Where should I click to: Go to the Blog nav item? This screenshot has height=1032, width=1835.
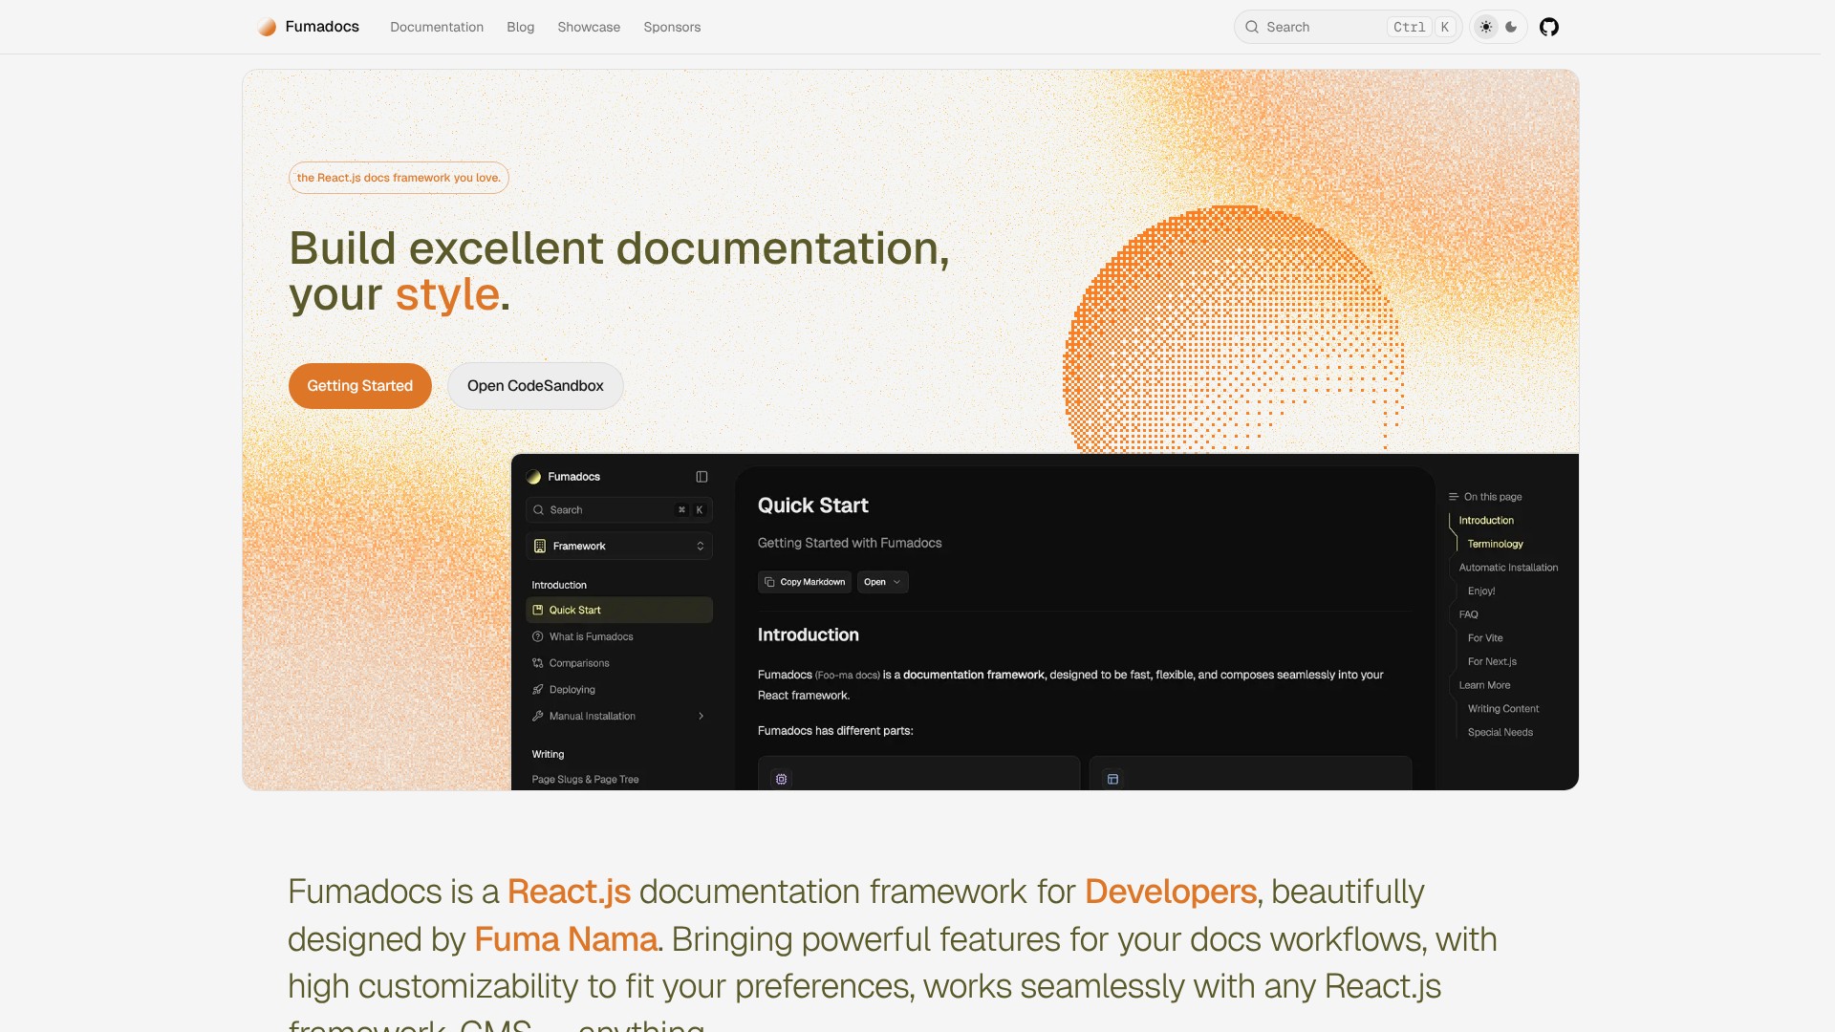(x=520, y=27)
